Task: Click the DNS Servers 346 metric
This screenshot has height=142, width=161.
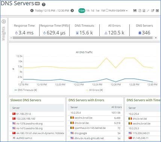Action: click(144, 33)
